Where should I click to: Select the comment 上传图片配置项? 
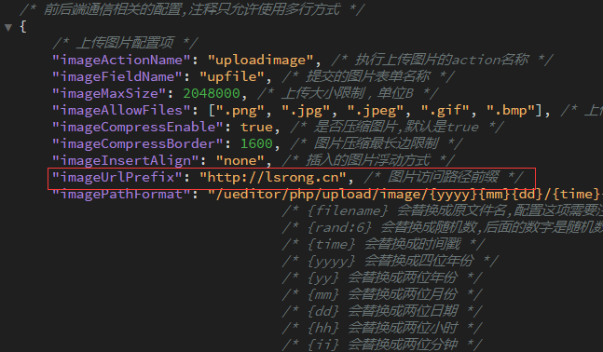[126, 43]
